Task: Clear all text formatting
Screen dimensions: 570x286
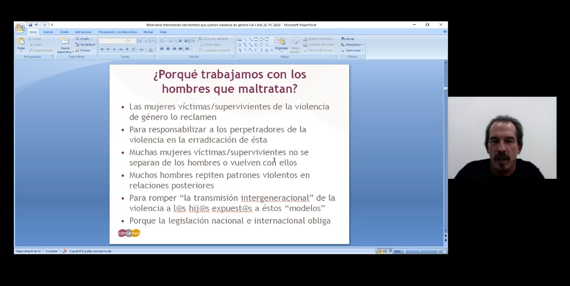Action: pos(153,41)
